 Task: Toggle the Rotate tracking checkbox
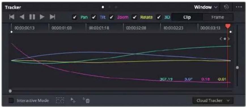134,17
